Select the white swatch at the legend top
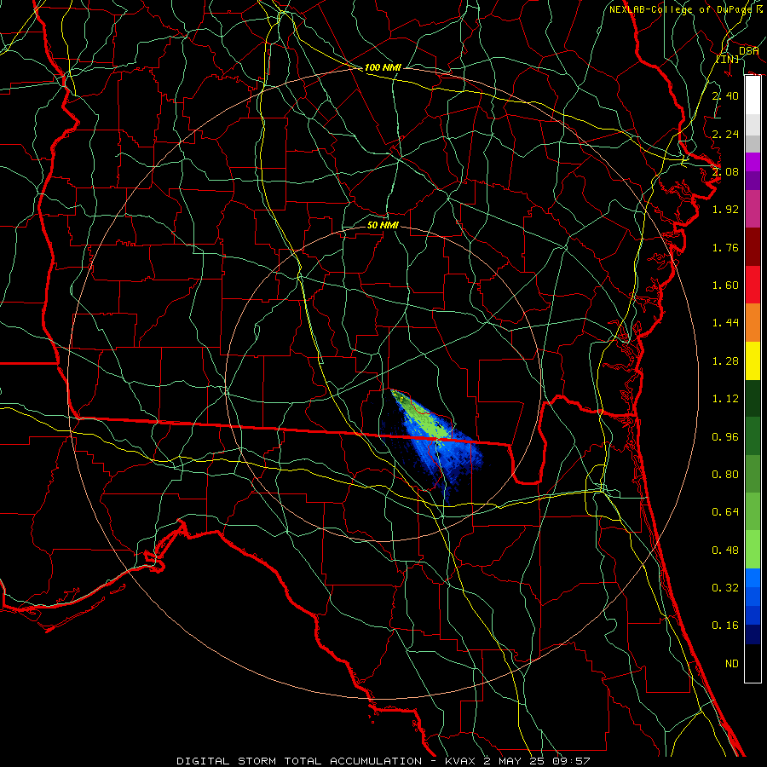The image size is (767, 767). [x=753, y=95]
